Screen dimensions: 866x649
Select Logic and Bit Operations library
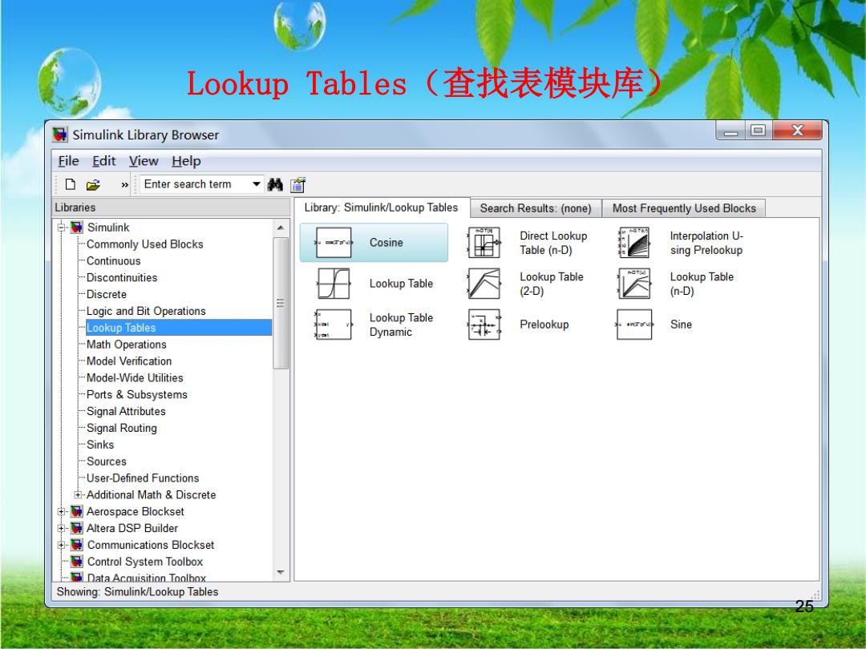146,311
